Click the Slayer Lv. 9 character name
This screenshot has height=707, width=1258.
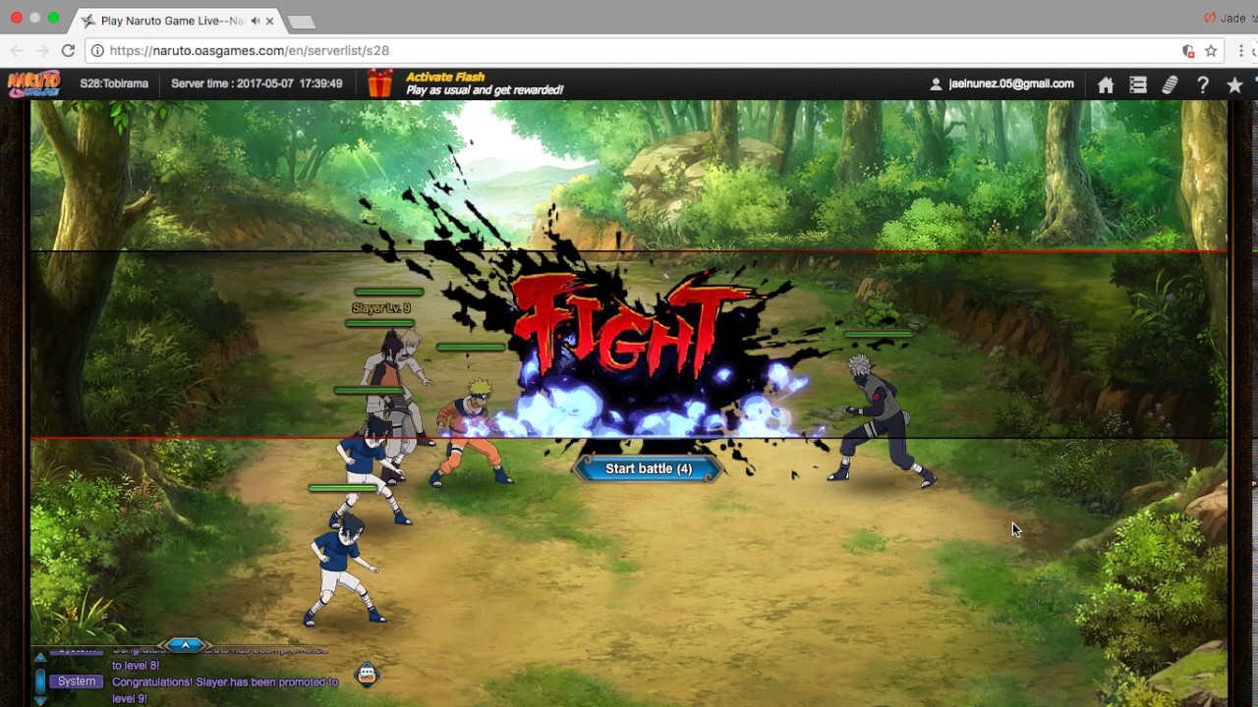(x=381, y=308)
